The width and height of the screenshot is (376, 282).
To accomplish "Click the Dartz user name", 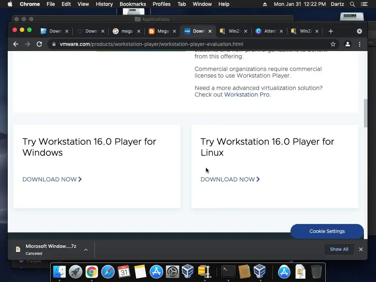I will pyautogui.click(x=337, y=4).
